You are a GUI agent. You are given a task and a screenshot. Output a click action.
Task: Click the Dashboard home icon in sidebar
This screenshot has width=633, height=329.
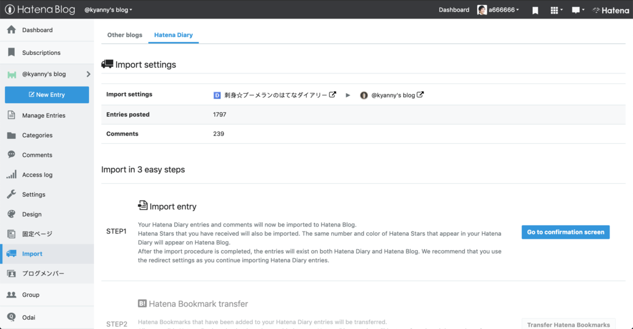click(x=11, y=30)
